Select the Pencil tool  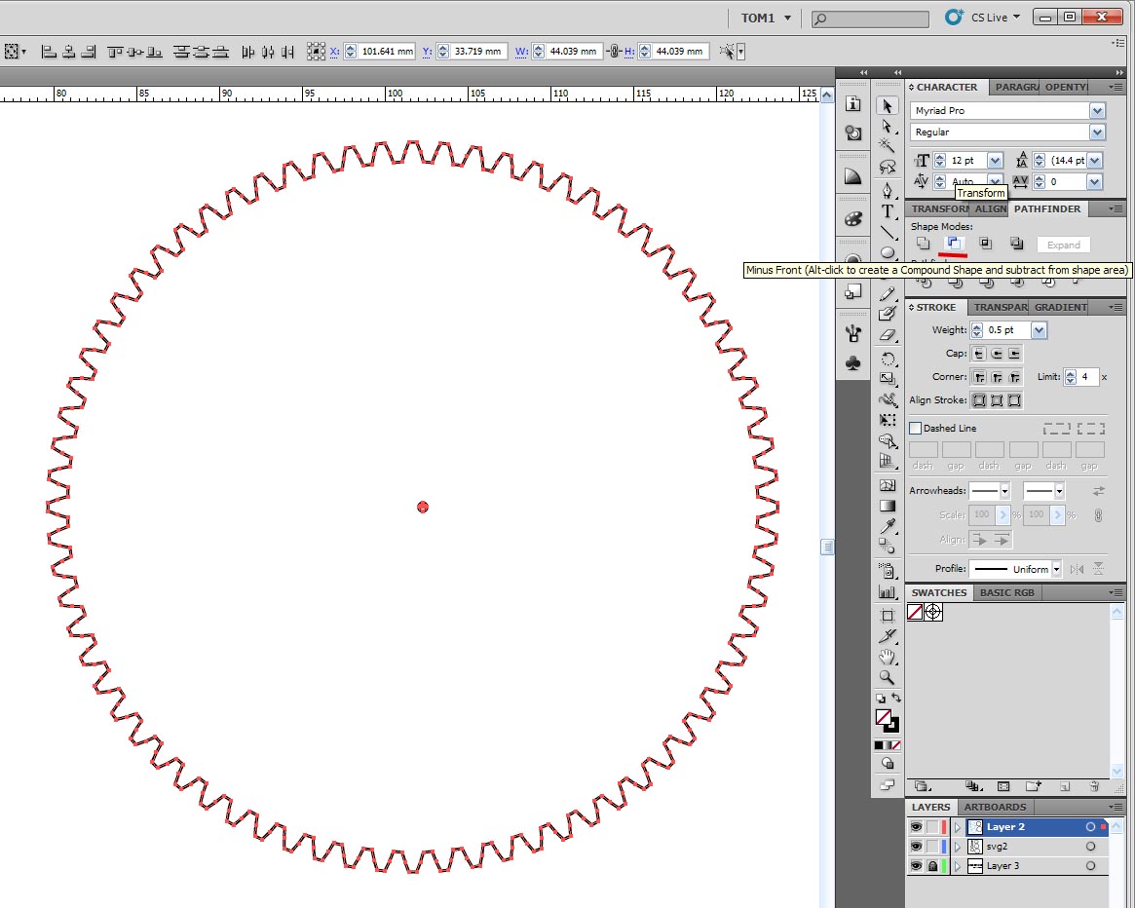[887, 294]
